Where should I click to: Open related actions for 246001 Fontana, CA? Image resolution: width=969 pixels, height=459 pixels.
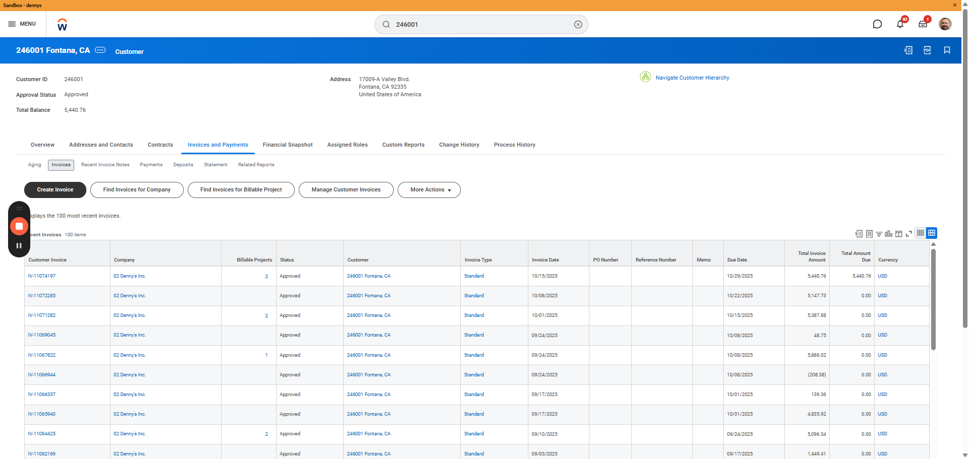tap(100, 50)
